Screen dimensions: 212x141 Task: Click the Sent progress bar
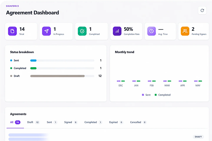pyautogui.click(x=62, y=60)
